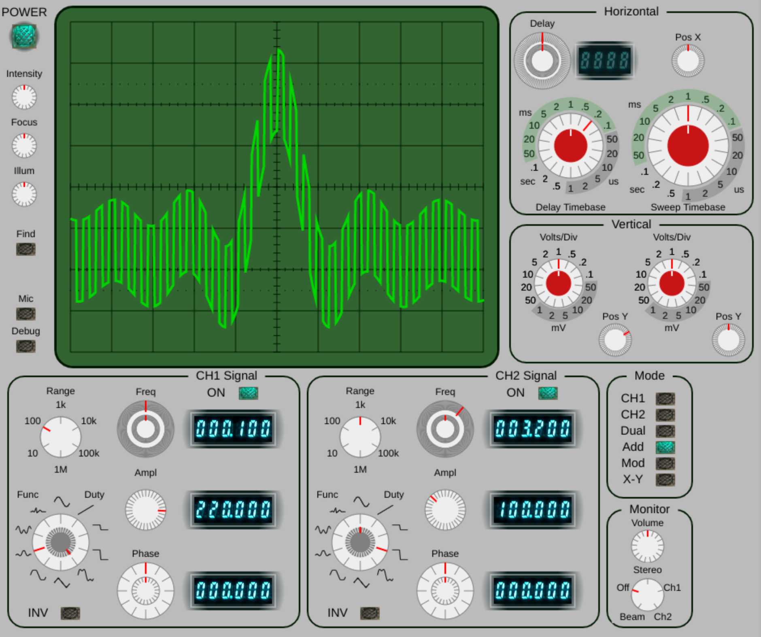
Task: Click the CH2 phase display
Action: 532,590
